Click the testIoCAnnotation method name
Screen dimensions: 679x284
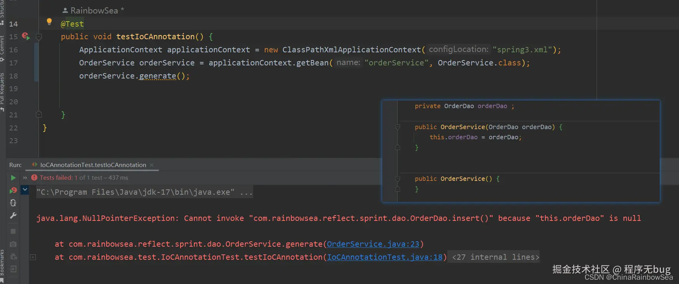click(x=156, y=37)
